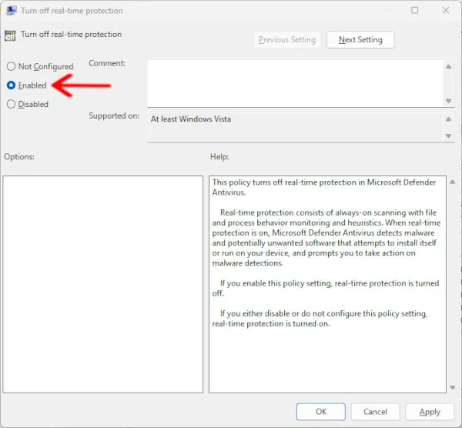The image size is (462, 428).
Task: Confirm changes with the OK button
Action: coord(321,412)
